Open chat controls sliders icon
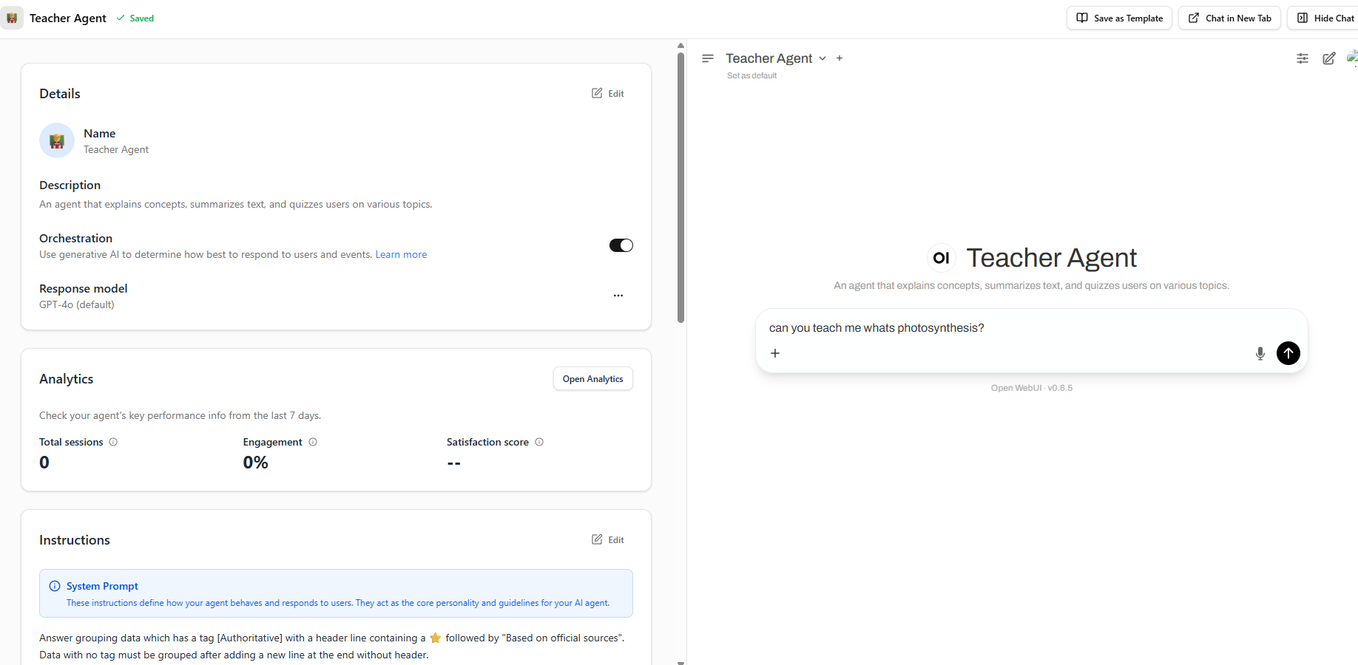 pyautogui.click(x=1303, y=58)
